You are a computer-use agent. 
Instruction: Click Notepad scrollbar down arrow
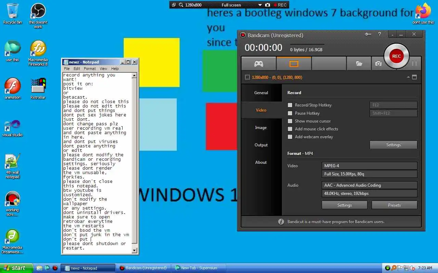click(134, 250)
